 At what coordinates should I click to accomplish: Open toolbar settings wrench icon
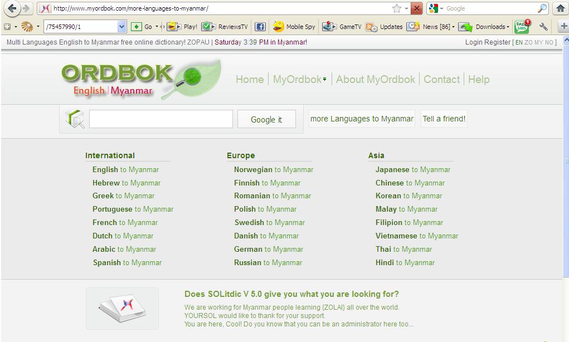coord(543,27)
